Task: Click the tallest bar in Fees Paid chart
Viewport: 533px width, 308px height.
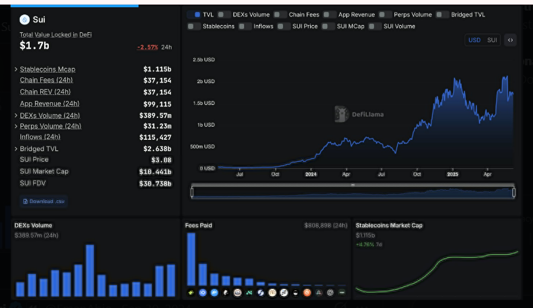Action: click(x=191, y=259)
